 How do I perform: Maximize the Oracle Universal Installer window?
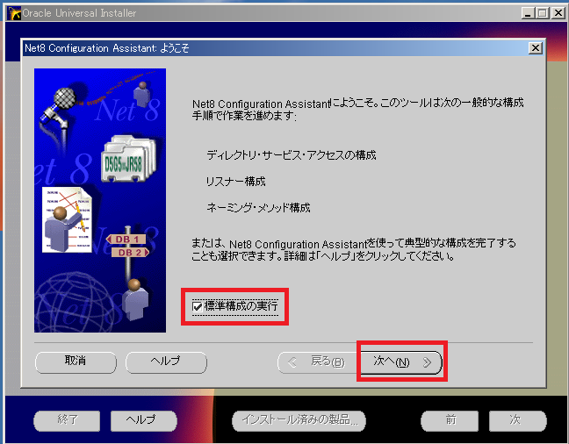coord(543,13)
